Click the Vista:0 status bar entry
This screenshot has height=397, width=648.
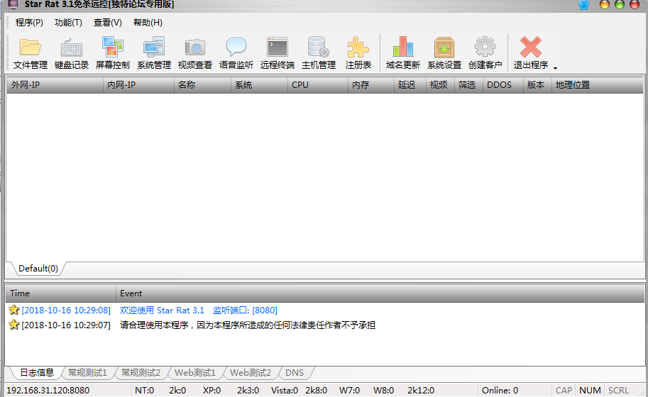coord(285,391)
